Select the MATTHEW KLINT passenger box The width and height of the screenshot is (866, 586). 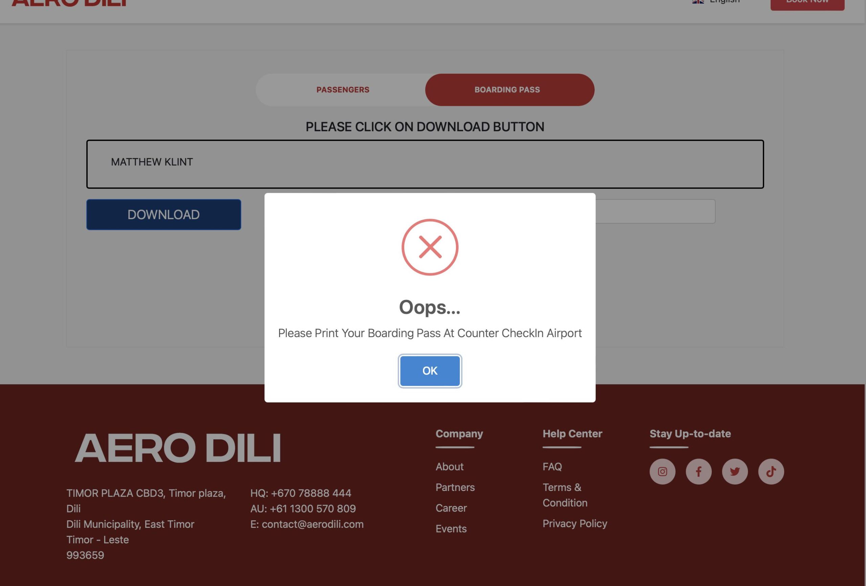click(425, 164)
